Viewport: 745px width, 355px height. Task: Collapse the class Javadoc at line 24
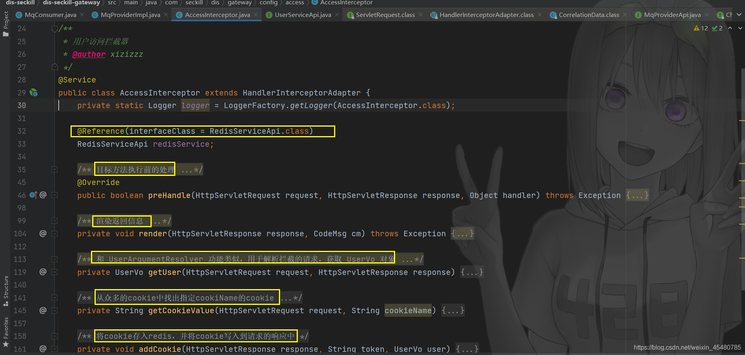point(55,28)
